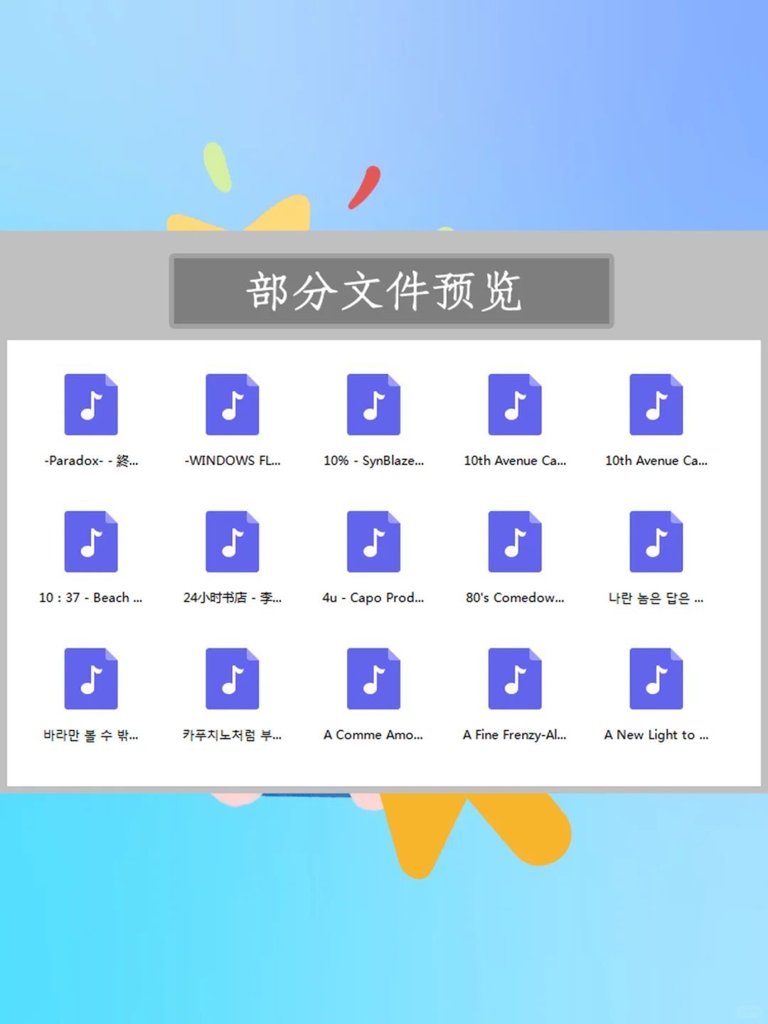Open the 80's Comedow file icon
This screenshot has width=768, height=1024.
(x=515, y=540)
